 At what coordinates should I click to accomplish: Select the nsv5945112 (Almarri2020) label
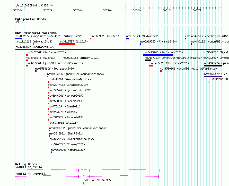pos(65,36)
